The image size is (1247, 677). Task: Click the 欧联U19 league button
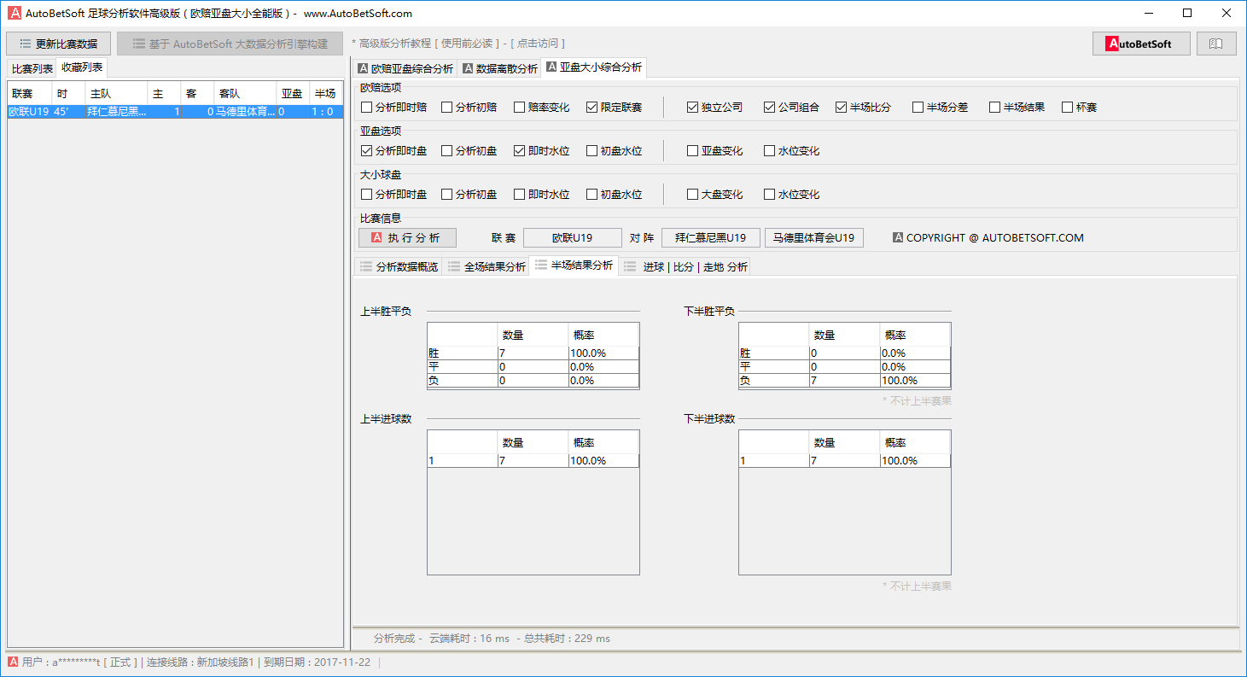pyautogui.click(x=572, y=238)
